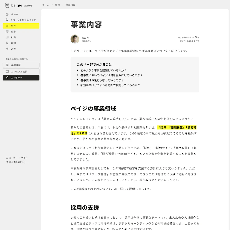Open 職場 menu item
Image resolution: width=230 pixels, height=230 pixels.
(x=21, y=43)
